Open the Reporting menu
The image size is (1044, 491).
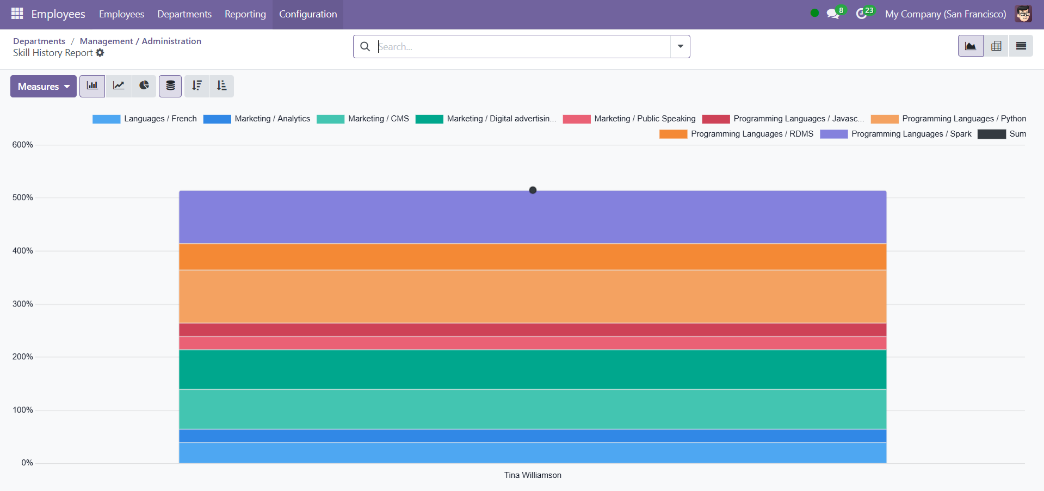[x=245, y=14]
